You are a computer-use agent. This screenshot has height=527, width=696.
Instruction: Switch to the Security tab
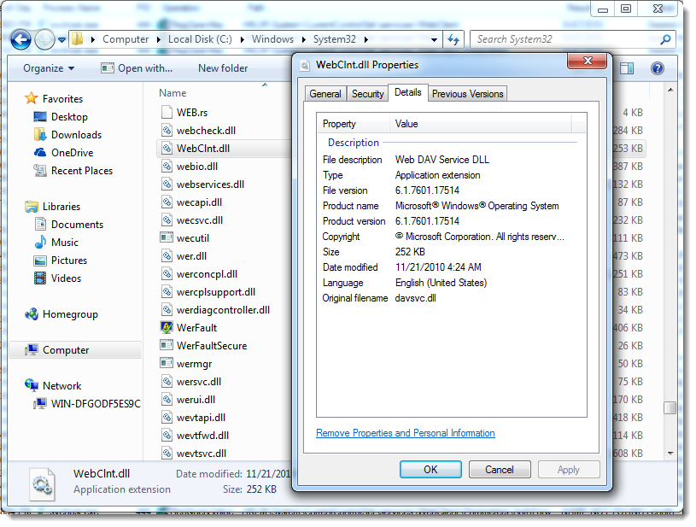[x=367, y=94]
